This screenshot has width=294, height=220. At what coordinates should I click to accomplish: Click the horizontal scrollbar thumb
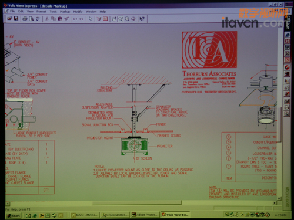[136, 203]
